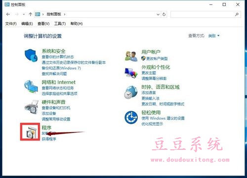Open the Appearance and Personalization monitor icon
247x178 pixels.
(131, 73)
